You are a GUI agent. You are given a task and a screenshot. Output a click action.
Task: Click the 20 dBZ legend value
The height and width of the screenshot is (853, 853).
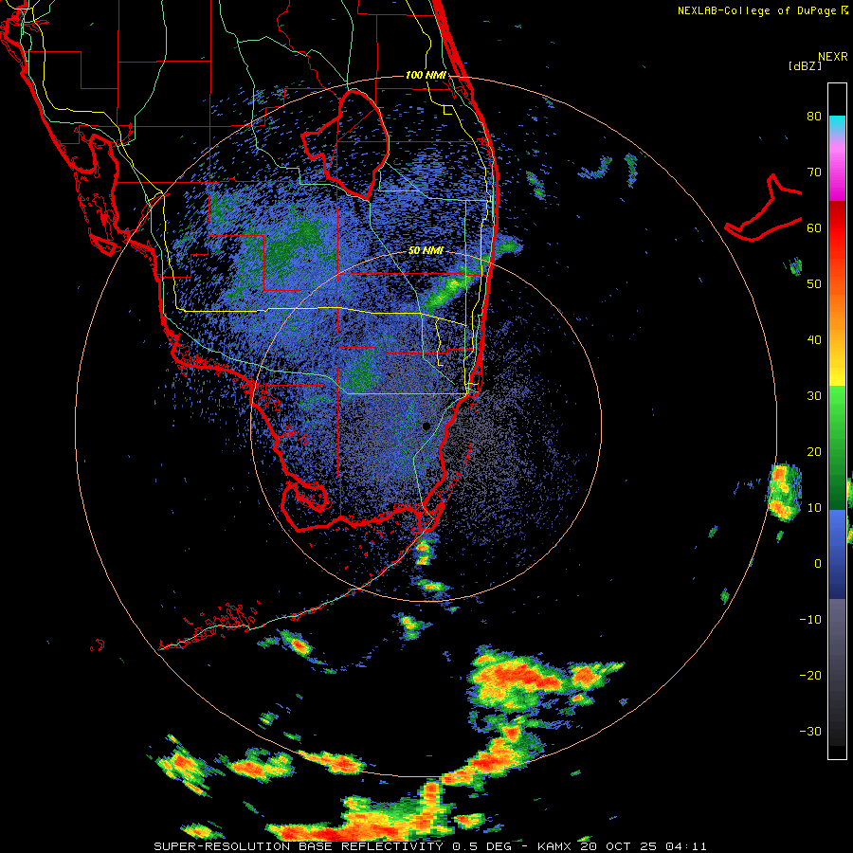point(814,452)
